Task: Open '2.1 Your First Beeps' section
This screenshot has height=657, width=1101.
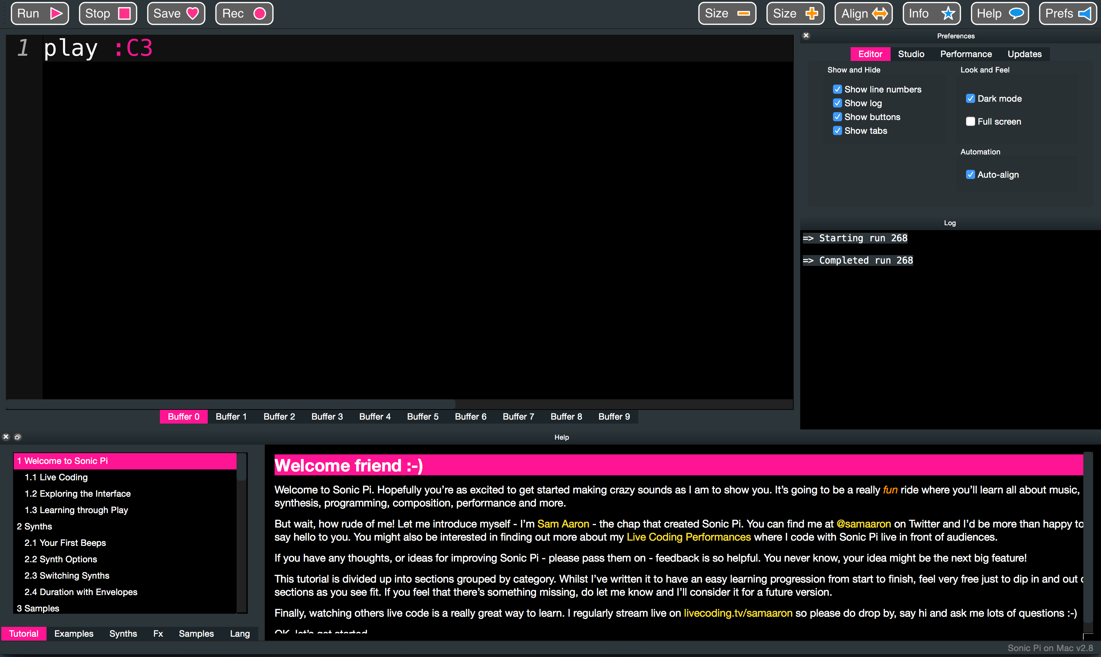Action: pos(125,543)
